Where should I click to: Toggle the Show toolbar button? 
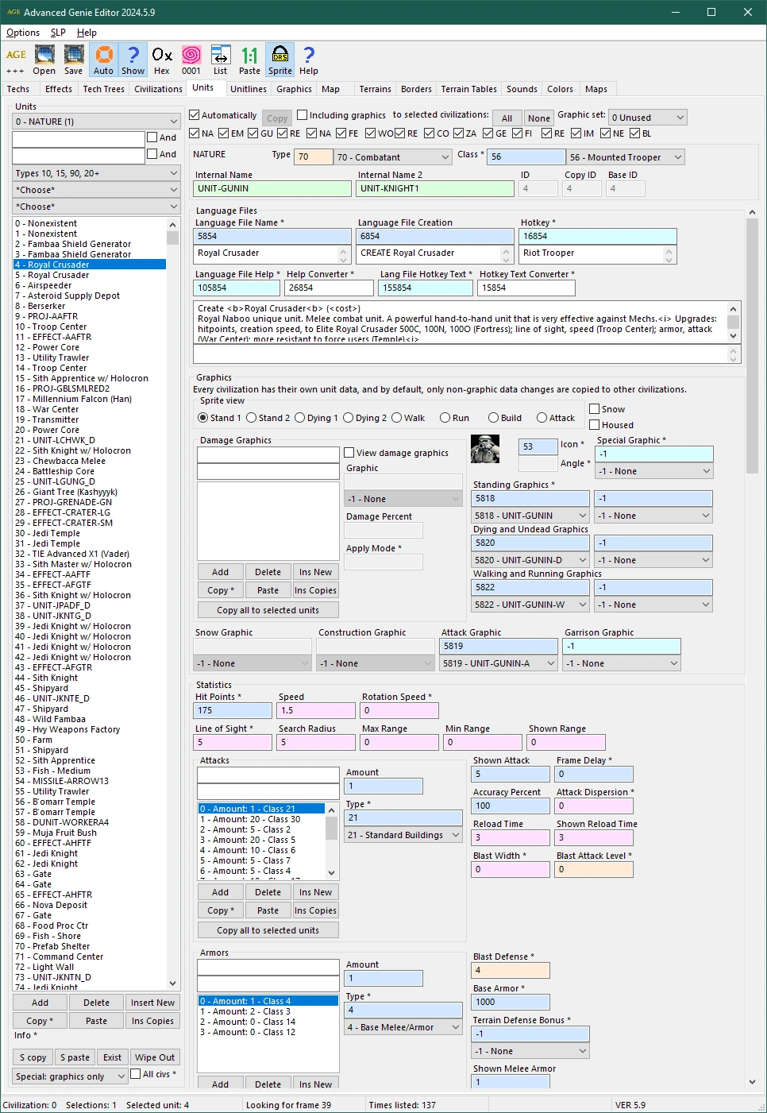click(133, 60)
